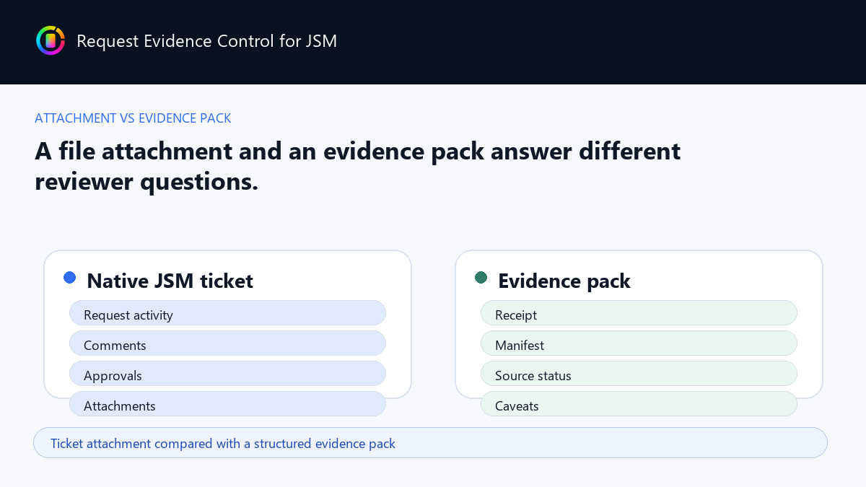The width and height of the screenshot is (866, 487).
Task: Click the colorful ring logo in header
Action: (51, 40)
